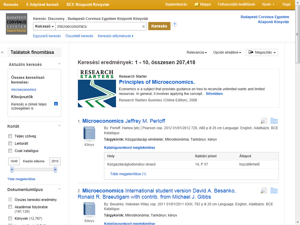The height and width of the screenshot is (225, 300).
Task: Expand Keresési előzmények
Action: (115, 36)
